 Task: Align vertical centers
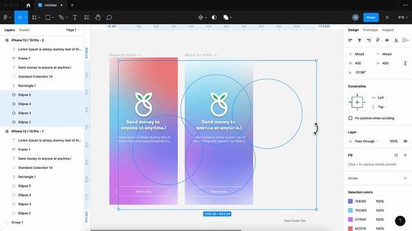coord(387,40)
